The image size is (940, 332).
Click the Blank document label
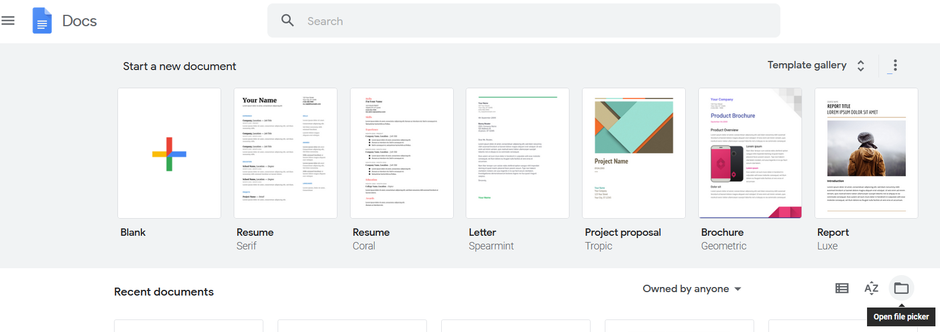coord(133,232)
